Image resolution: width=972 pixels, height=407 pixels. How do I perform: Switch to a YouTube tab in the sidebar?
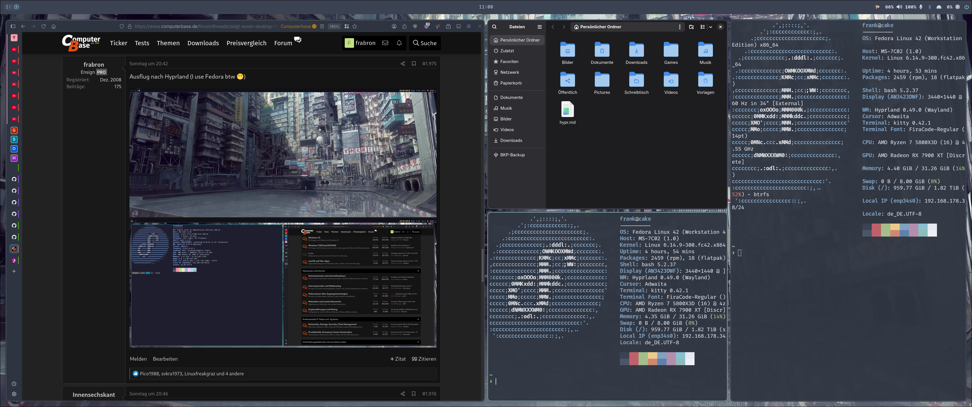click(x=14, y=49)
